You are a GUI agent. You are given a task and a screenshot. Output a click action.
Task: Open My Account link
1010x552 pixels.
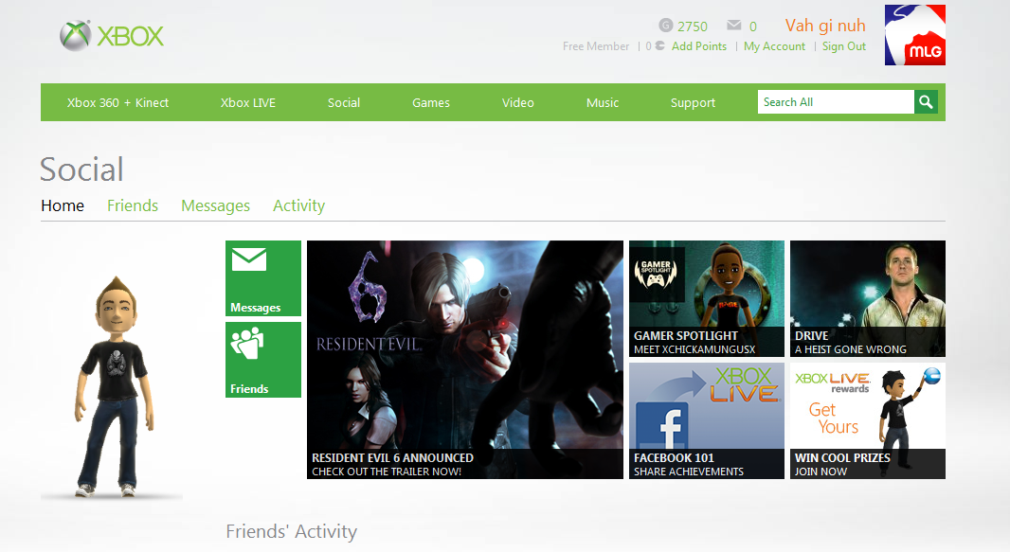[x=774, y=46]
